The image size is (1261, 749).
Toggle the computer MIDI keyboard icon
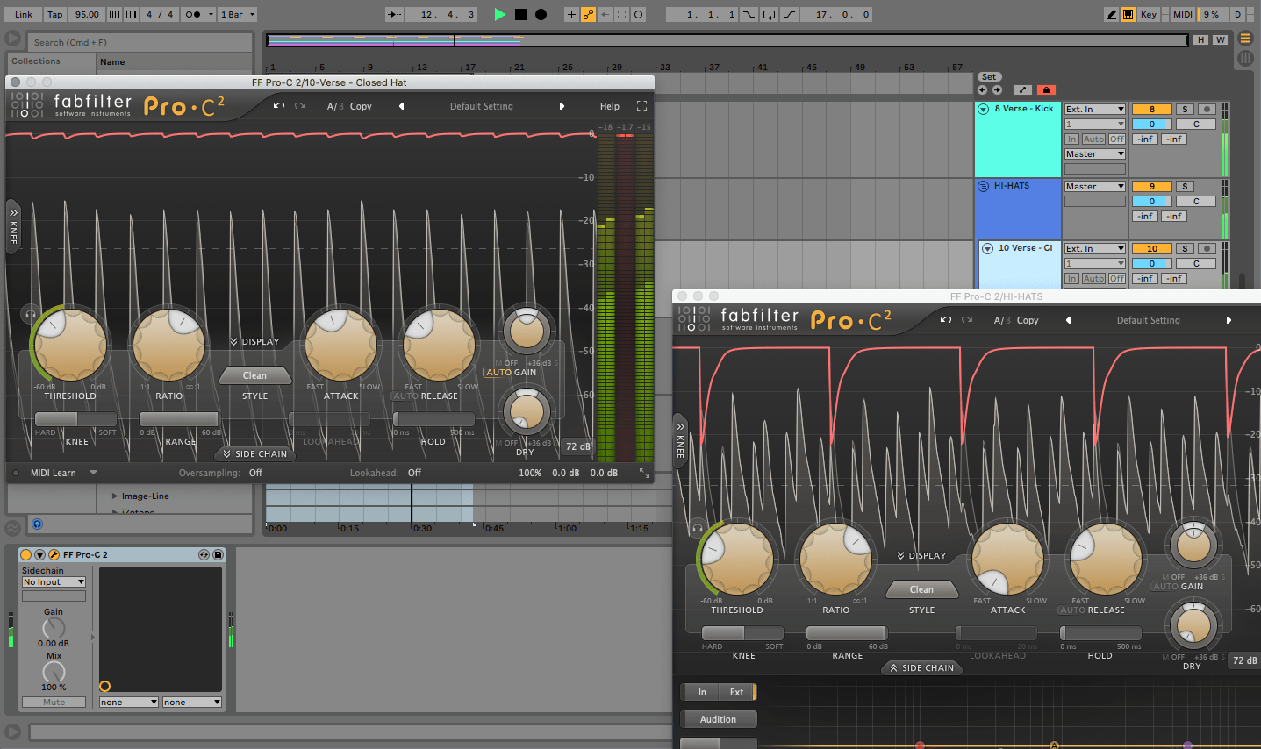[1127, 14]
